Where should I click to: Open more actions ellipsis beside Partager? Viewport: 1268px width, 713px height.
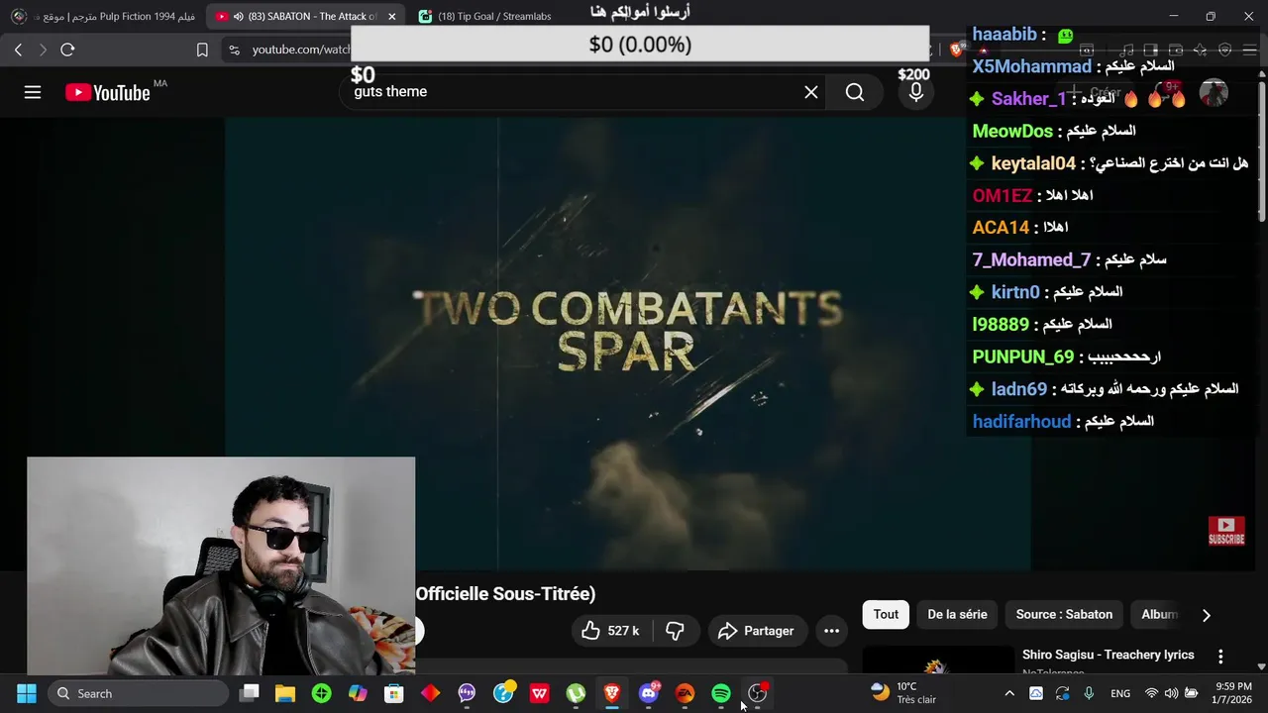pyautogui.click(x=832, y=631)
